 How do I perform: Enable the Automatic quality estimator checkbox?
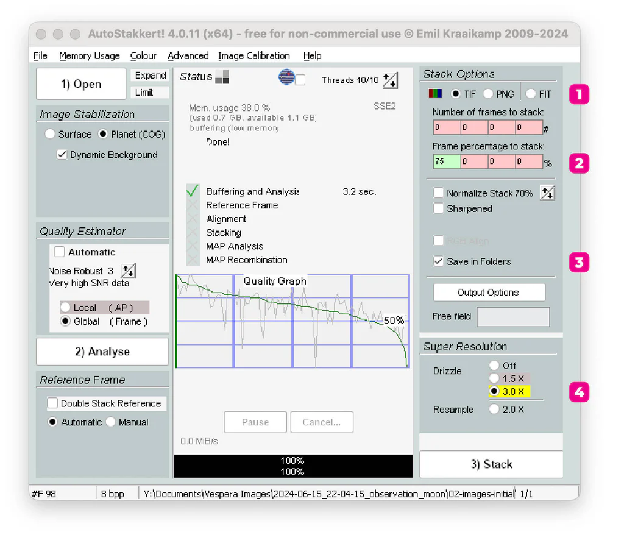59,252
